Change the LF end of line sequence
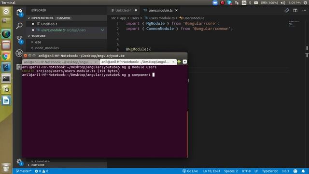Screen dimensions: 309x174 256,171
